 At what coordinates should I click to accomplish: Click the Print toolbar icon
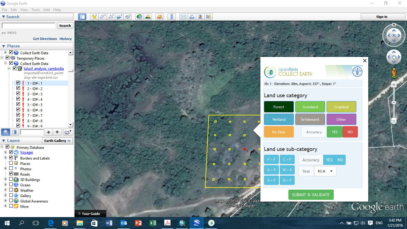click(192, 17)
